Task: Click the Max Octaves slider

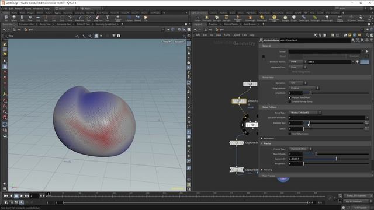Action: (337, 154)
